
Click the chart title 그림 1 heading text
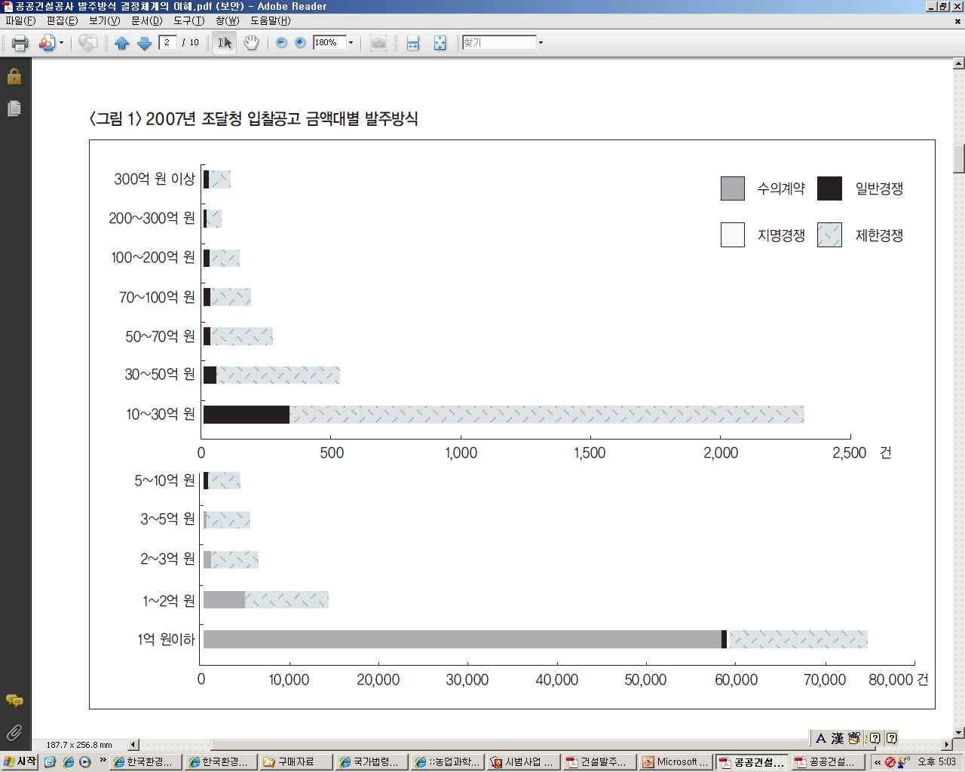[x=253, y=118]
